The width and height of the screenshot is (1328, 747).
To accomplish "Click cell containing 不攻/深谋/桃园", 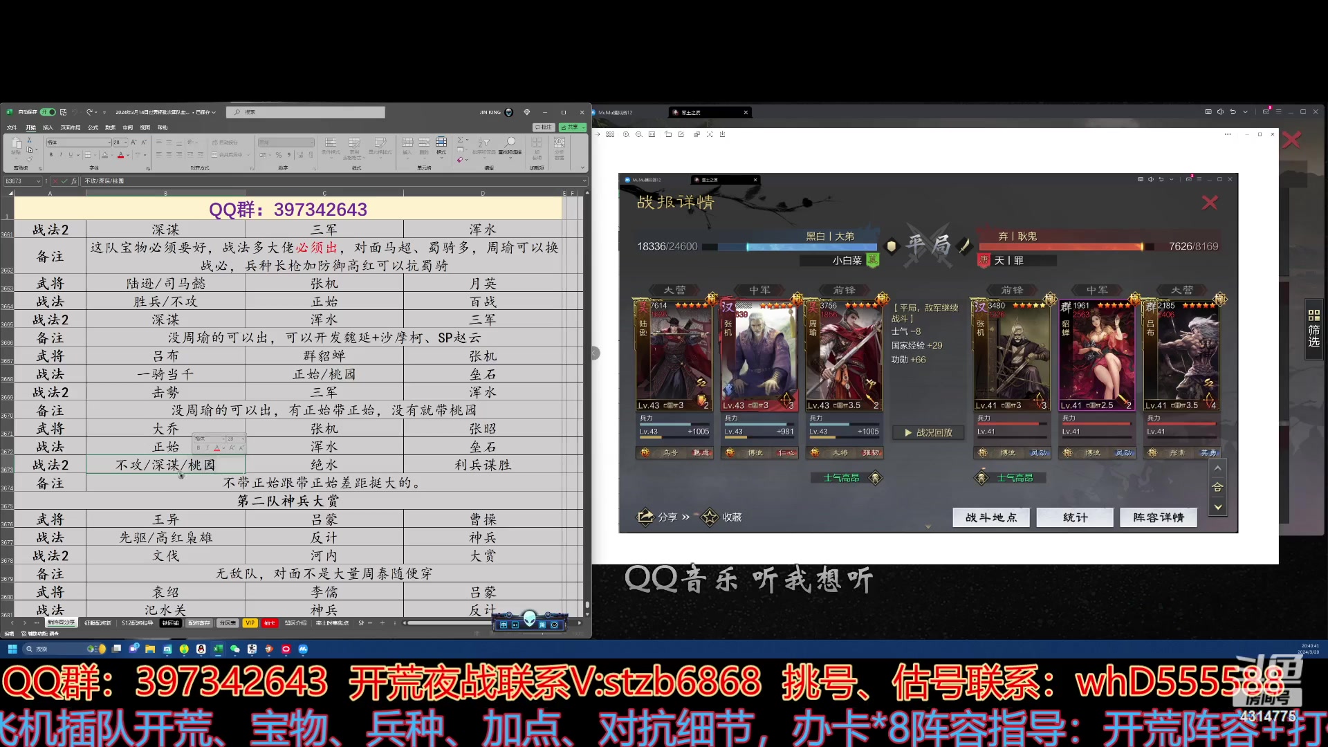I will 165,465.
